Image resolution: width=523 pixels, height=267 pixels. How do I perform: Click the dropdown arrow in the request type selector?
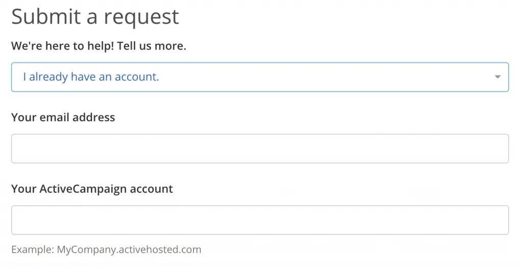[x=497, y=77]
